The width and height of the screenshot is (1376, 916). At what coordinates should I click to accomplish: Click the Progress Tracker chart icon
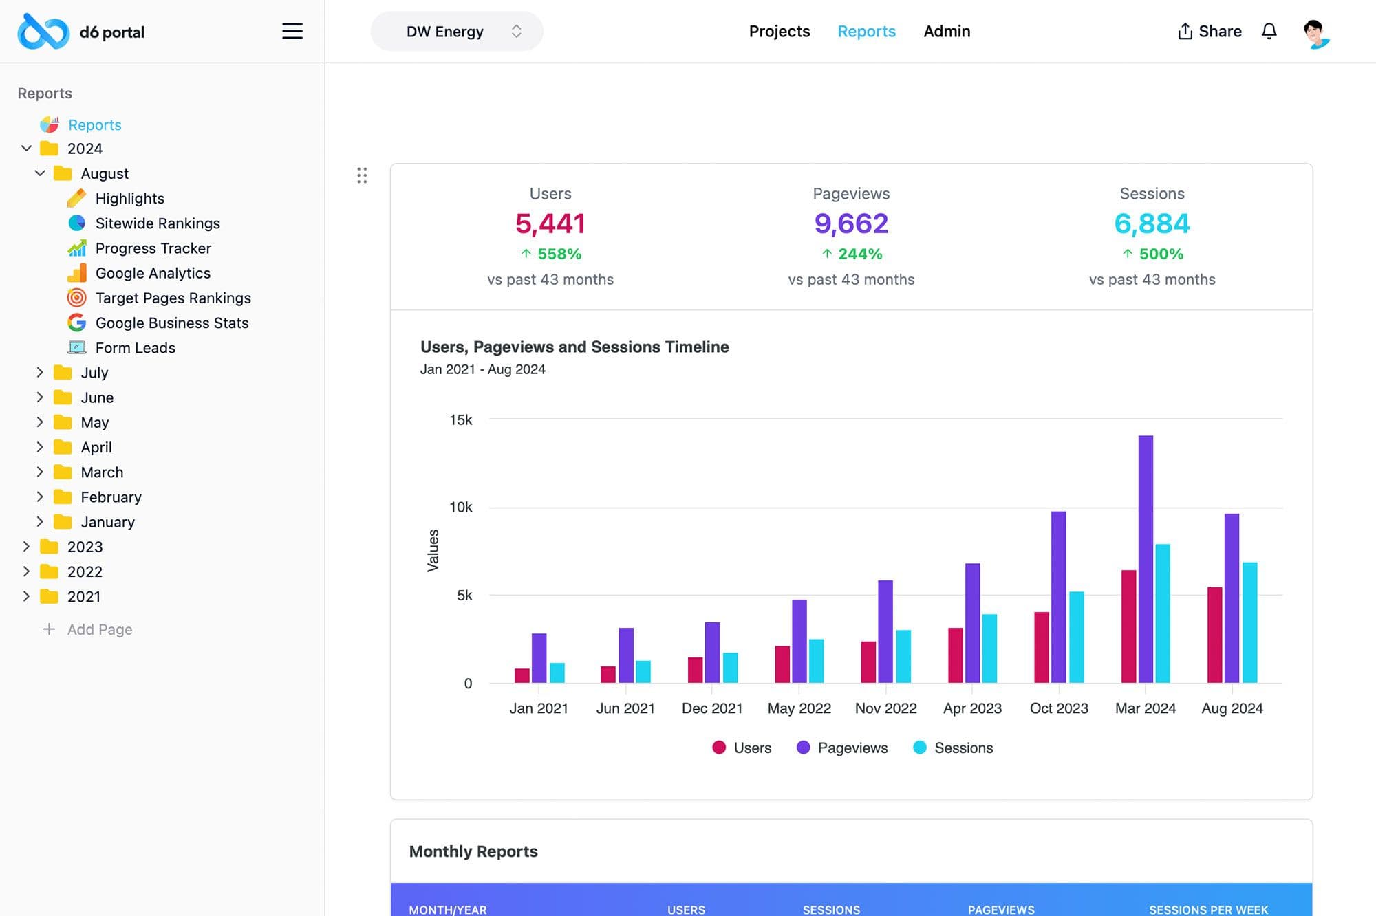pos(76,248)
